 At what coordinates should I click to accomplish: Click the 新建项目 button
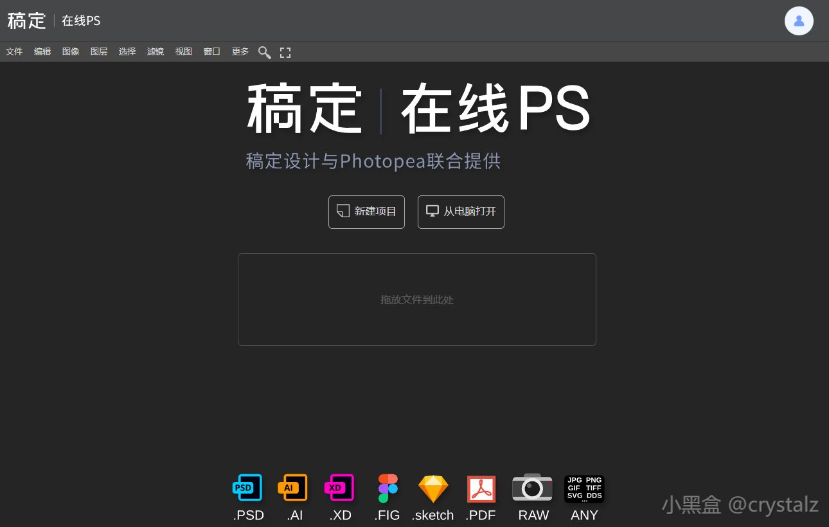pyautogui.click(x=366, y=211)
